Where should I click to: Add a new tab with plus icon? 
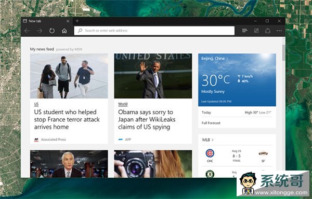(77, 21)
